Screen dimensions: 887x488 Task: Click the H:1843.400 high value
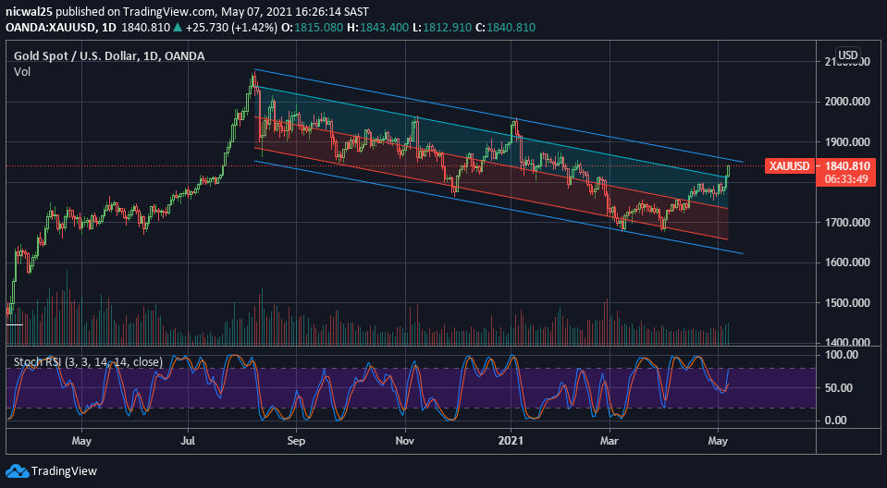pos(377,27)
